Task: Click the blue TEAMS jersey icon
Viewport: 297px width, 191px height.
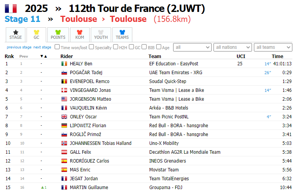Action: (122, 32)
